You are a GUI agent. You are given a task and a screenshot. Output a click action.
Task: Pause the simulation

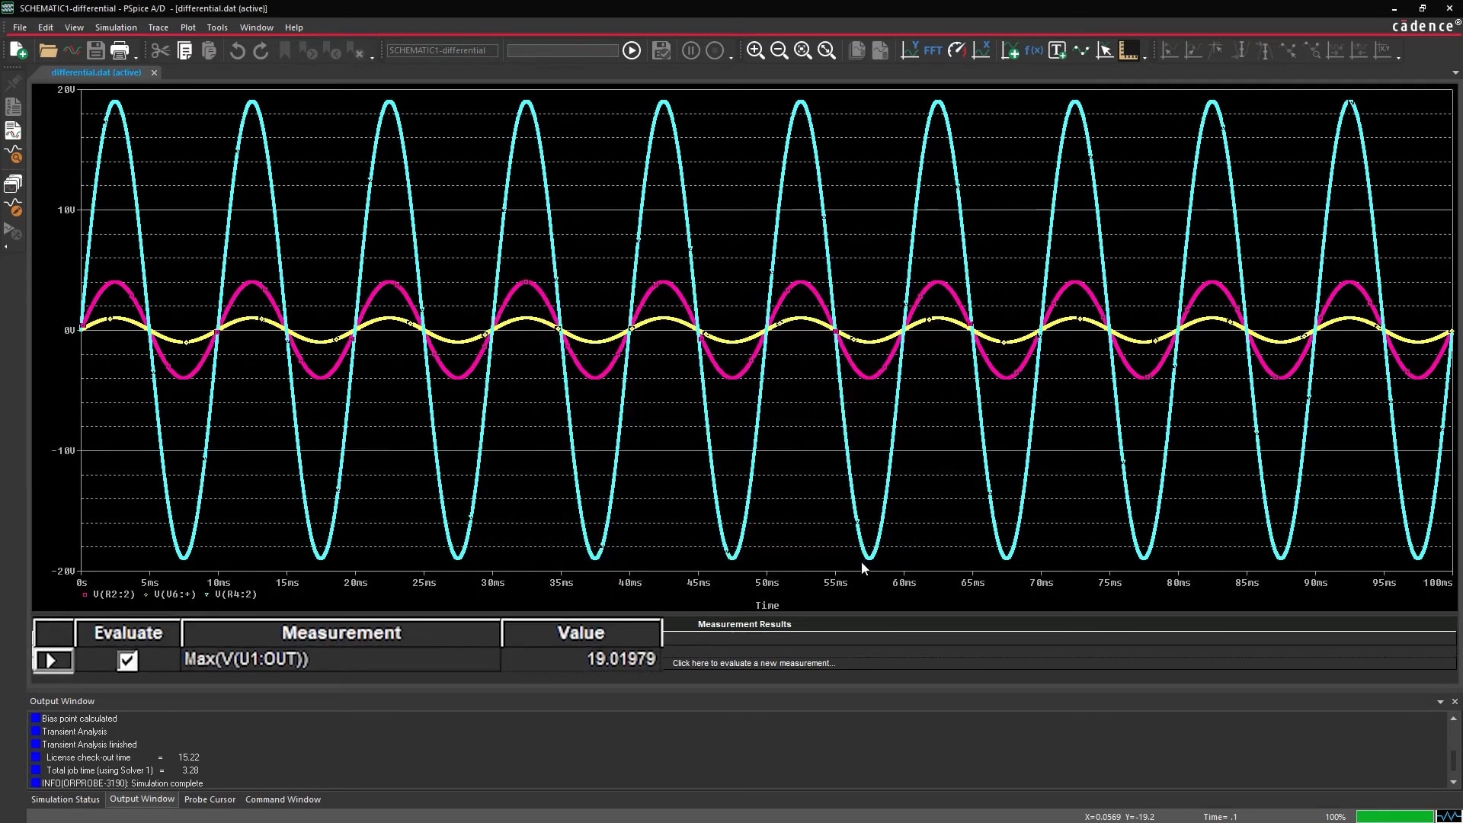click(691, 51)
